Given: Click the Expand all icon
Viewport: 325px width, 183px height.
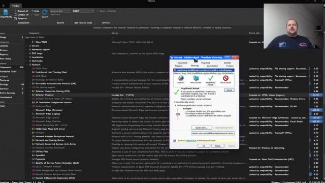Looking at the screenshot, I should click(16, 11).
